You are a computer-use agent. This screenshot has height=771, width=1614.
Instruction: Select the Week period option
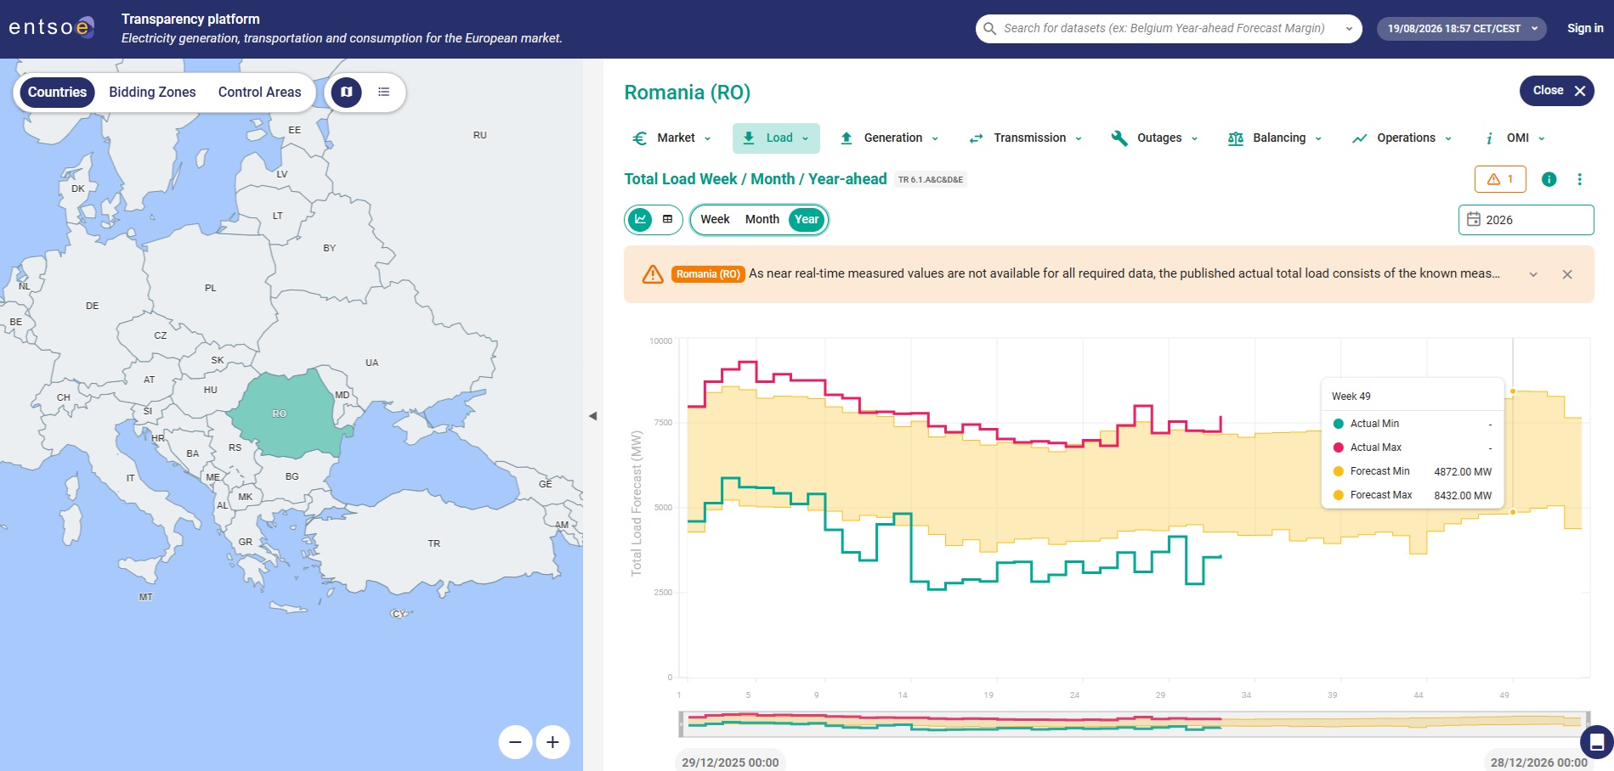click(715, 219)
